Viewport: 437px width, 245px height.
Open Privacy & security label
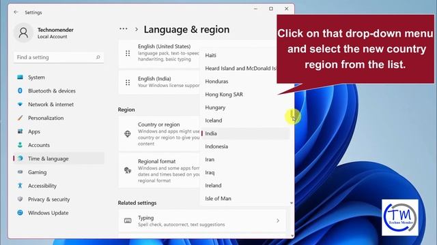(x=48, y=199)
